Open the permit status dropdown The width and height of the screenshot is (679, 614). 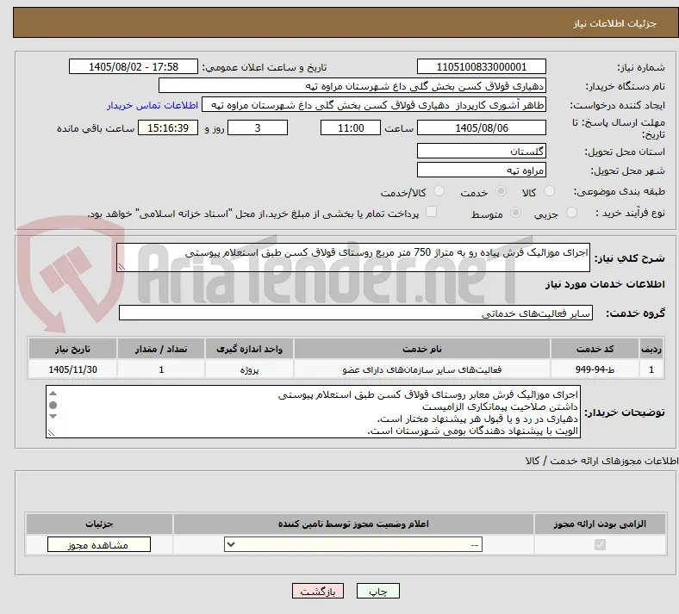353,544
